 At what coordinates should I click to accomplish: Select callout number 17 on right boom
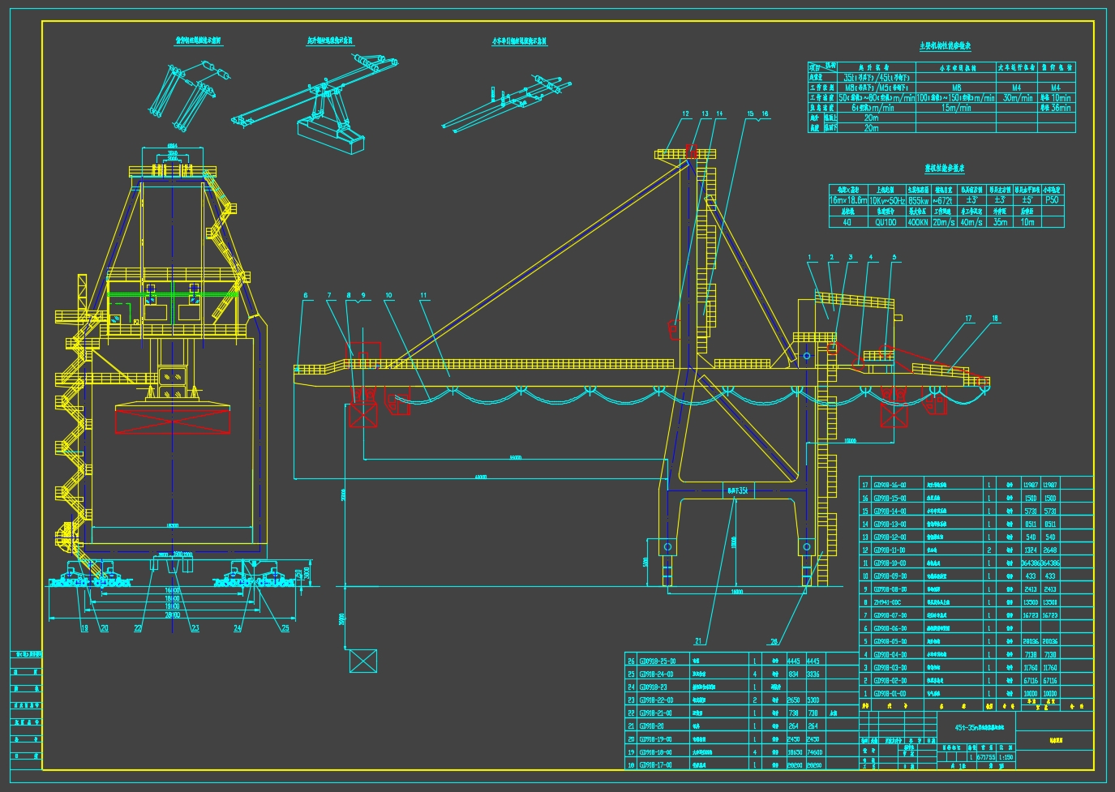[968, 319]
